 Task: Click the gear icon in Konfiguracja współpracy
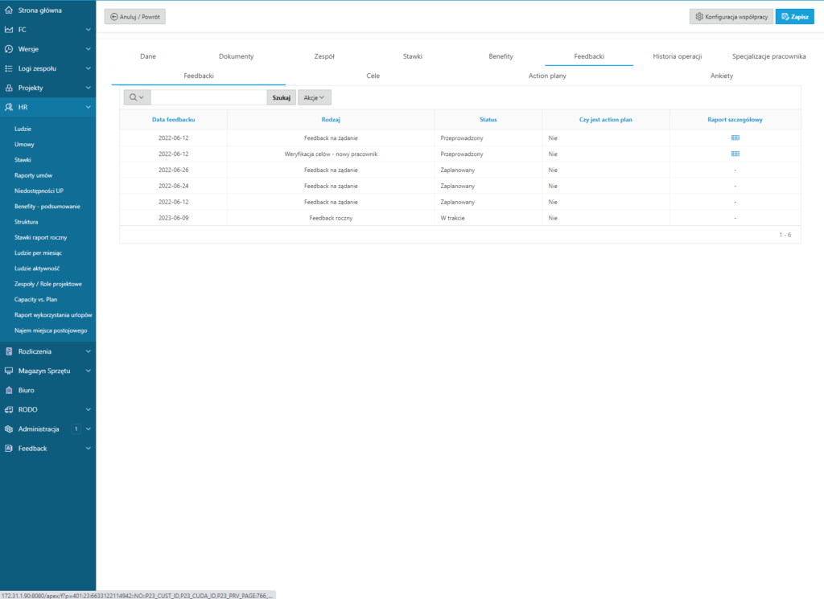point(699,17)
